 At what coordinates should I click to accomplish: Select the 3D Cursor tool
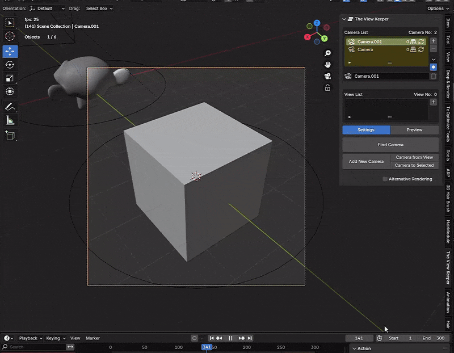coord(10,36)
